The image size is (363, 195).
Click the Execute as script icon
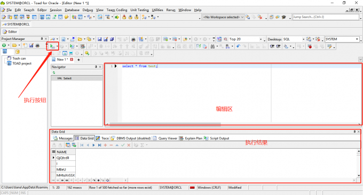pos(72,46)
